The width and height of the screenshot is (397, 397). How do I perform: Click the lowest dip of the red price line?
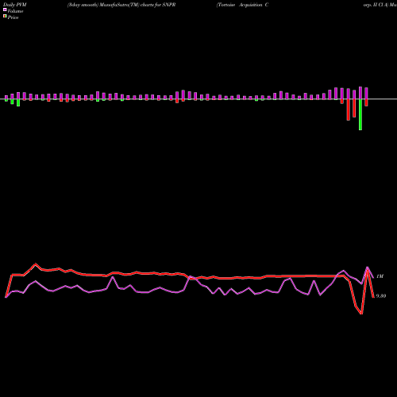[x=361, y=314]
